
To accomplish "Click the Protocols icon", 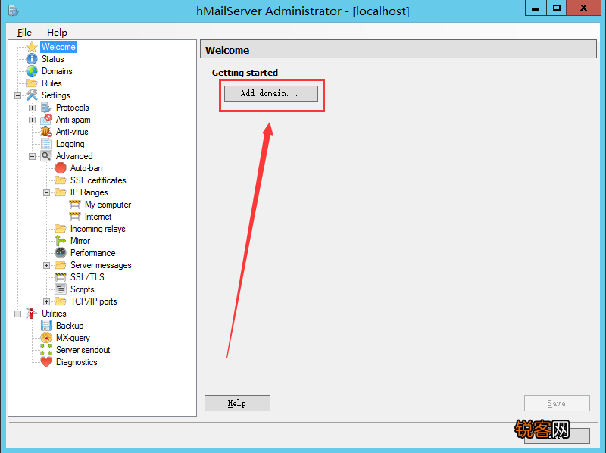I will [46, 108].
